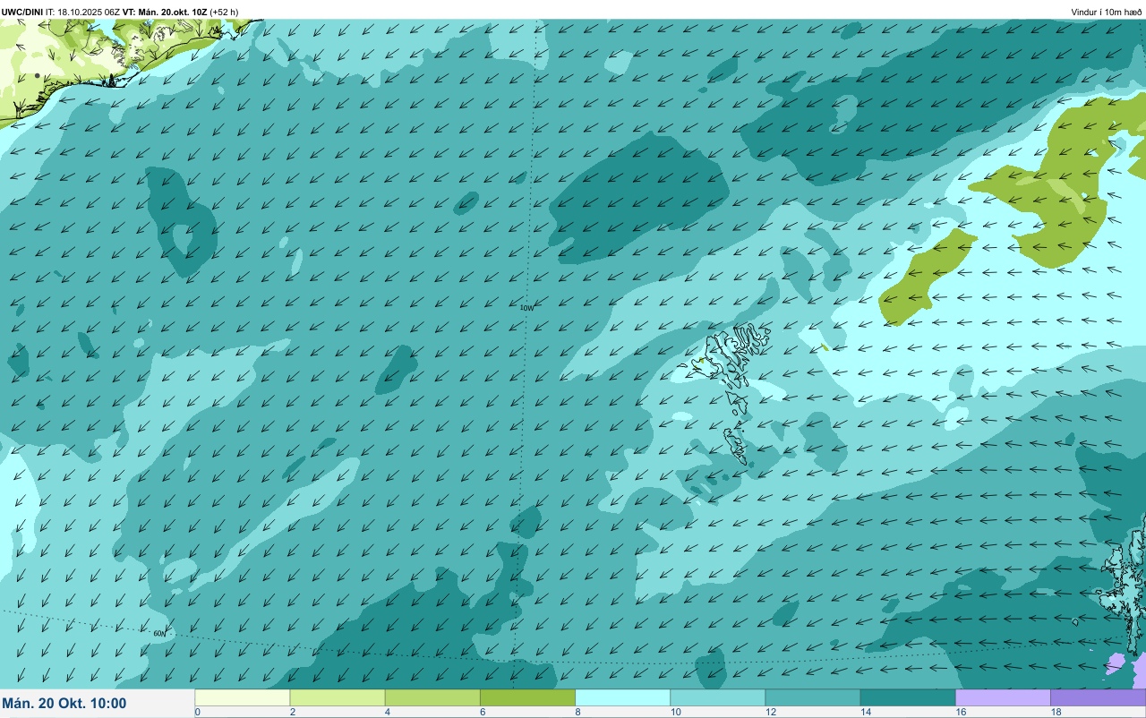Pick the 8–10 m/s pale cyan legend swatch

622,697
